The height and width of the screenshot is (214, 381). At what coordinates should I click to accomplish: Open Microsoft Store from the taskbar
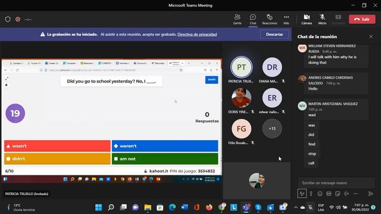point(160,207)
